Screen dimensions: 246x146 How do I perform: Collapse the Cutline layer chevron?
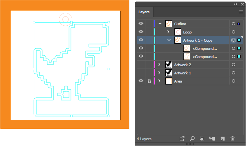160,24
